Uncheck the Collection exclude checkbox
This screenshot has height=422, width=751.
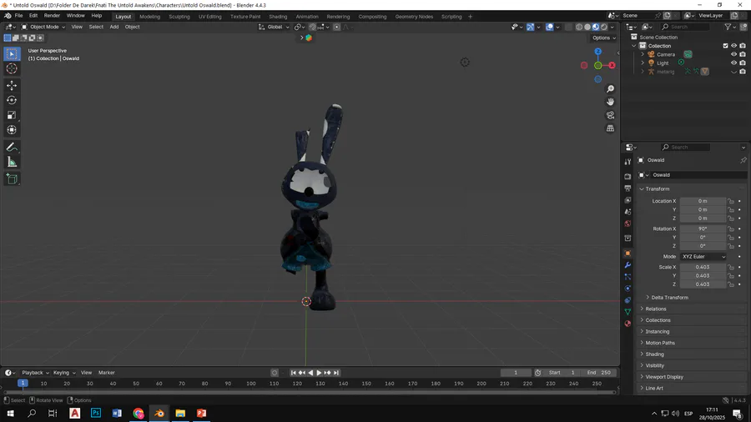[725, 46]
